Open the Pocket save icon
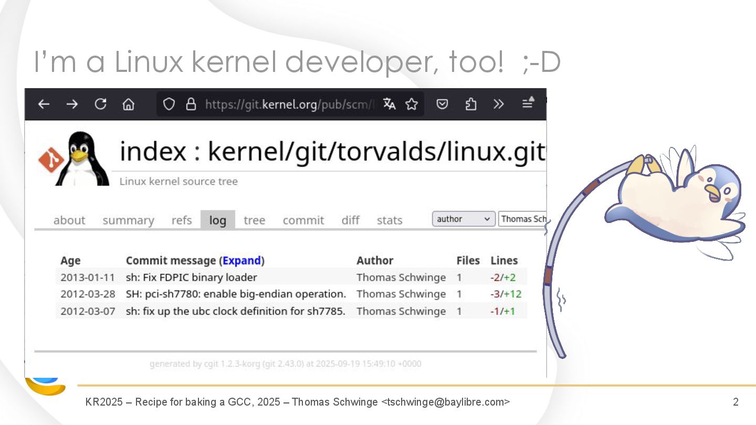Image resolution: width=756 pixels, height=425 pixels. 443,104
